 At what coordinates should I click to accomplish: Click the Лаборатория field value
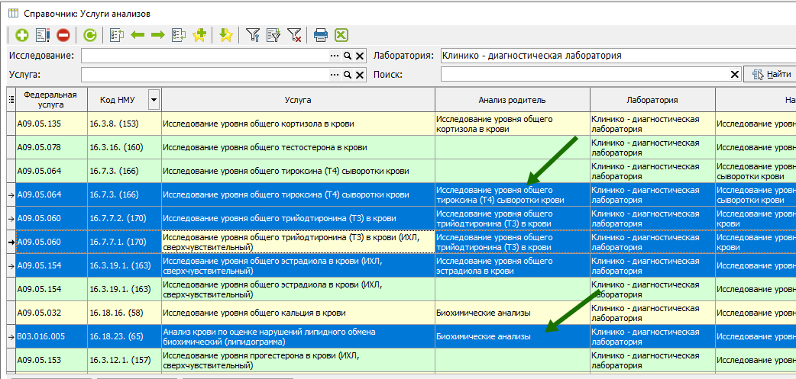(618, 56)
